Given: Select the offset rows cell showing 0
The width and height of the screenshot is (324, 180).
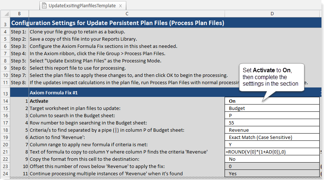Looking at the screenshot, I should (272, 166).
